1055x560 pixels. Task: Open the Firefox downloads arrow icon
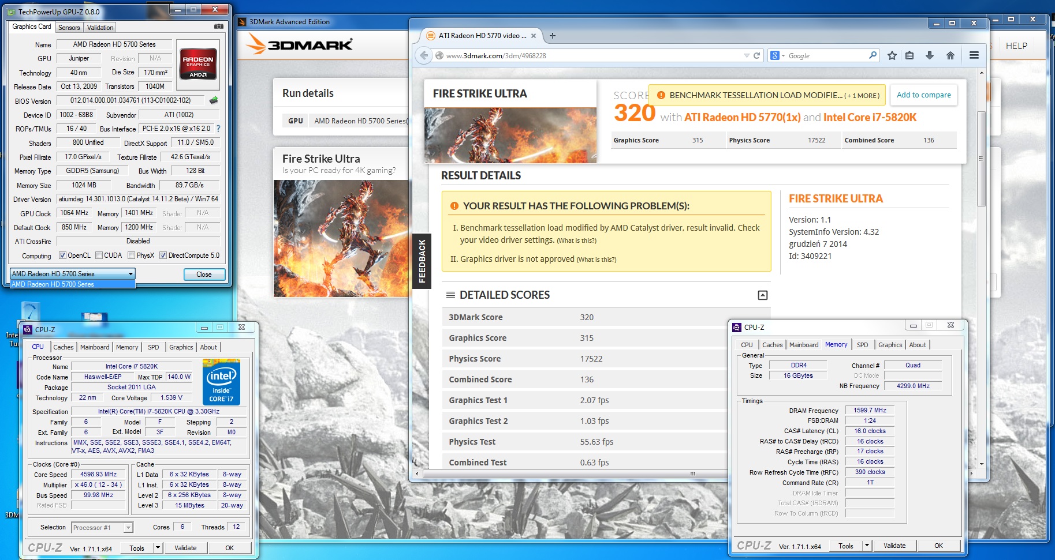click(x=930, y=55)
